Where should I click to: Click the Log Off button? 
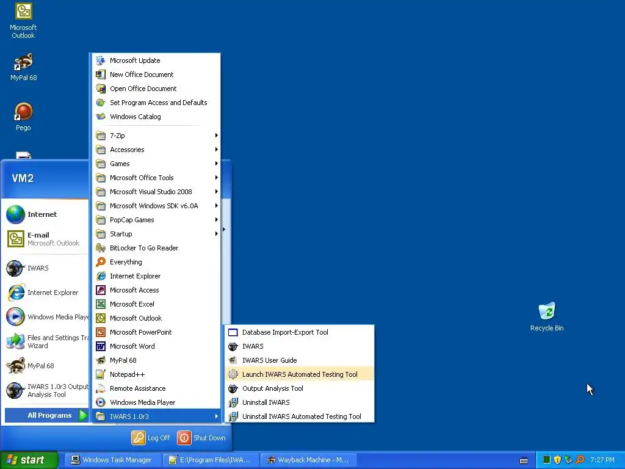coord(151,438)
